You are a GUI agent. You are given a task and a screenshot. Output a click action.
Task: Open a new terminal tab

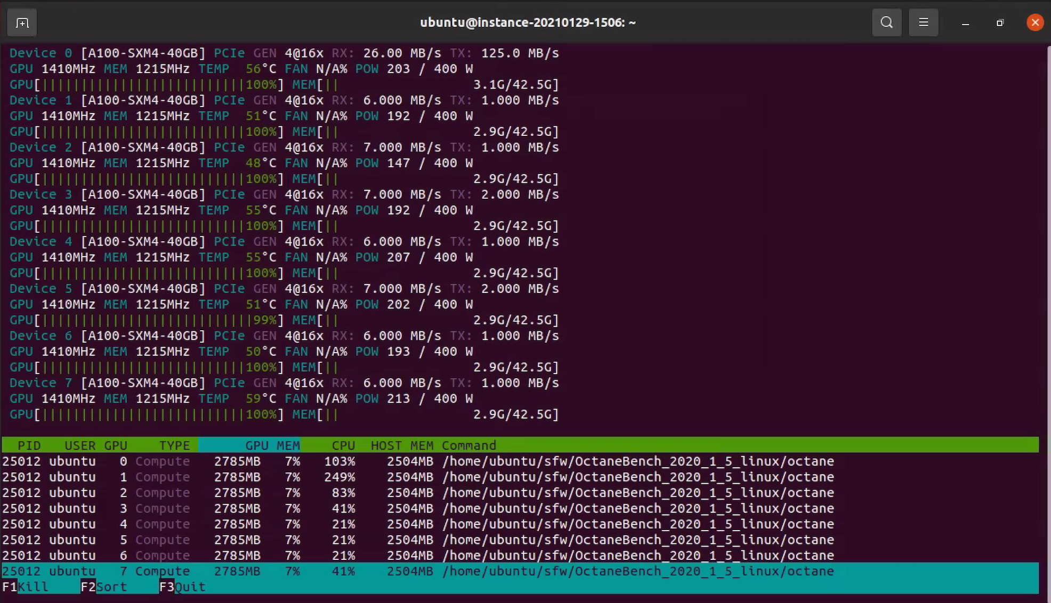pos(21,22)
